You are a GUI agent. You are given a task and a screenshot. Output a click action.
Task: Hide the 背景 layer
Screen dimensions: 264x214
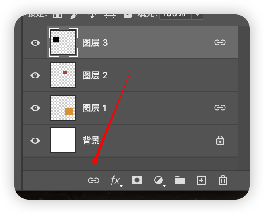[x=35, y=140]
